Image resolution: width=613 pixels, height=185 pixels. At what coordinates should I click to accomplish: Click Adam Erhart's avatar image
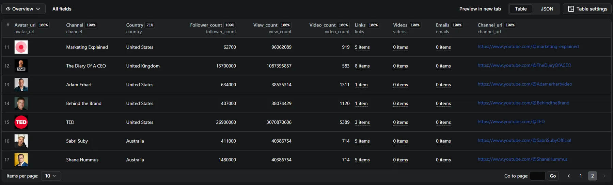(21, 85)
